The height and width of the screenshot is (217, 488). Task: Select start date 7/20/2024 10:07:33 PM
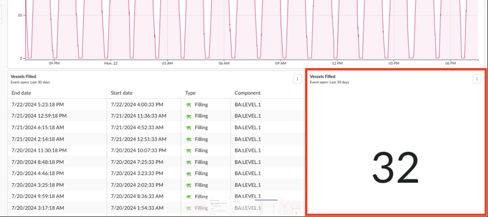click(138, 150)
